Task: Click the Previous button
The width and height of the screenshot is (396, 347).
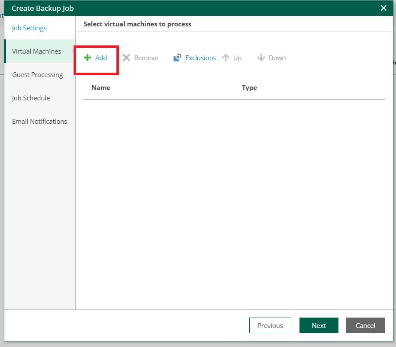Action: [270, 325]
